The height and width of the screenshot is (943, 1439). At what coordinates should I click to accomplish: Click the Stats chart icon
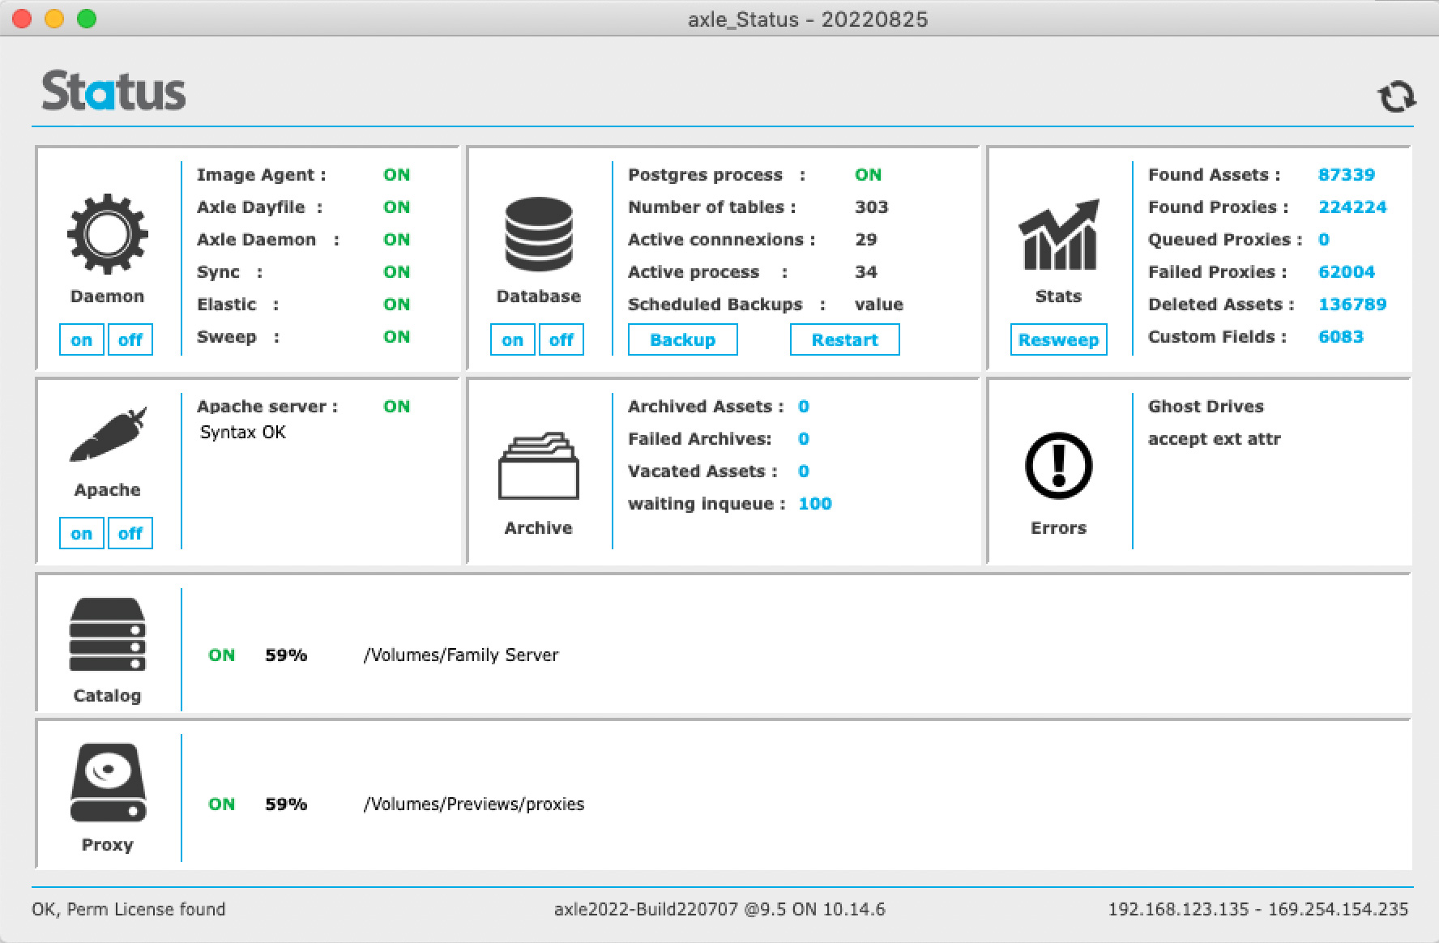[x=1058, y=235]
